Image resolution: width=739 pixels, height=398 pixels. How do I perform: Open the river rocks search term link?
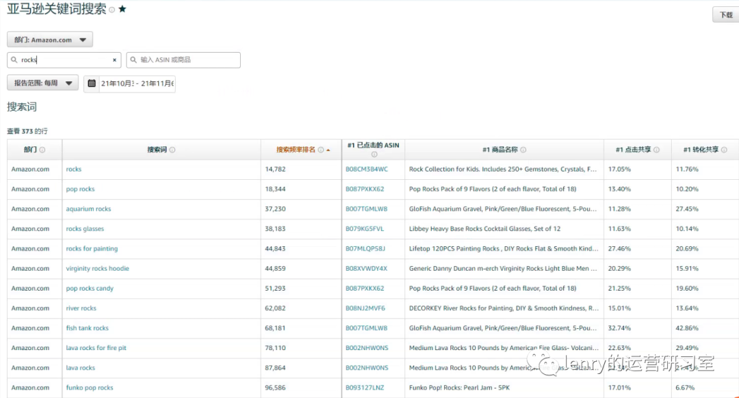(81, 308)
